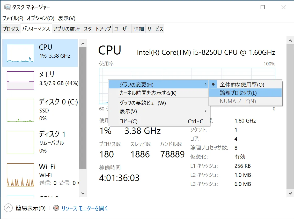The height and width of the screenshot is (219, 294).
Task: Click the 仮想化 value 有効
Action: pyautogui.click(x=240, y=157)
